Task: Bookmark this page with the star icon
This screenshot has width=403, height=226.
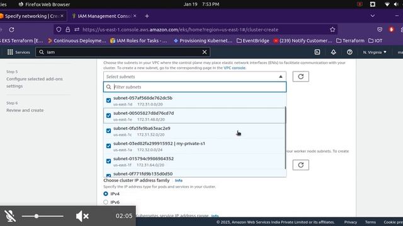Action: 332,30
